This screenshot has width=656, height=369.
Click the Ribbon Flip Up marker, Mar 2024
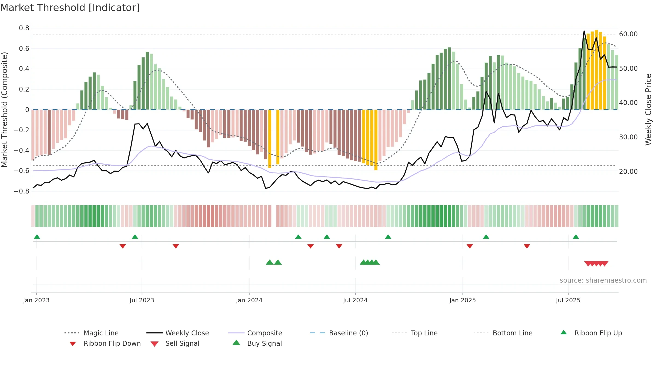pos(298,237)
